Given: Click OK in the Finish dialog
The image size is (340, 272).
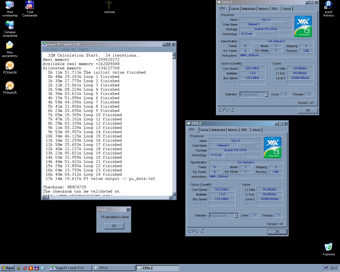Looking at the screenshot, I should coord(114,226).
